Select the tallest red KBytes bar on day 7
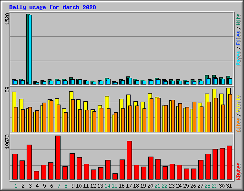The image size is (244, 191). (58, 158)
